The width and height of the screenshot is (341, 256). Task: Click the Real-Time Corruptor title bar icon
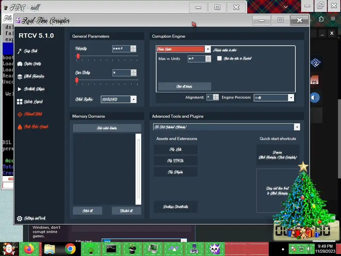pos(18,20)
